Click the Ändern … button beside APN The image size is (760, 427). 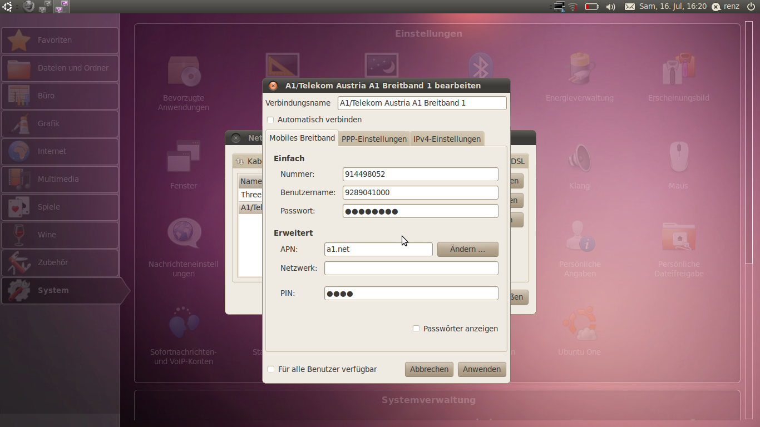coord(467,249)
